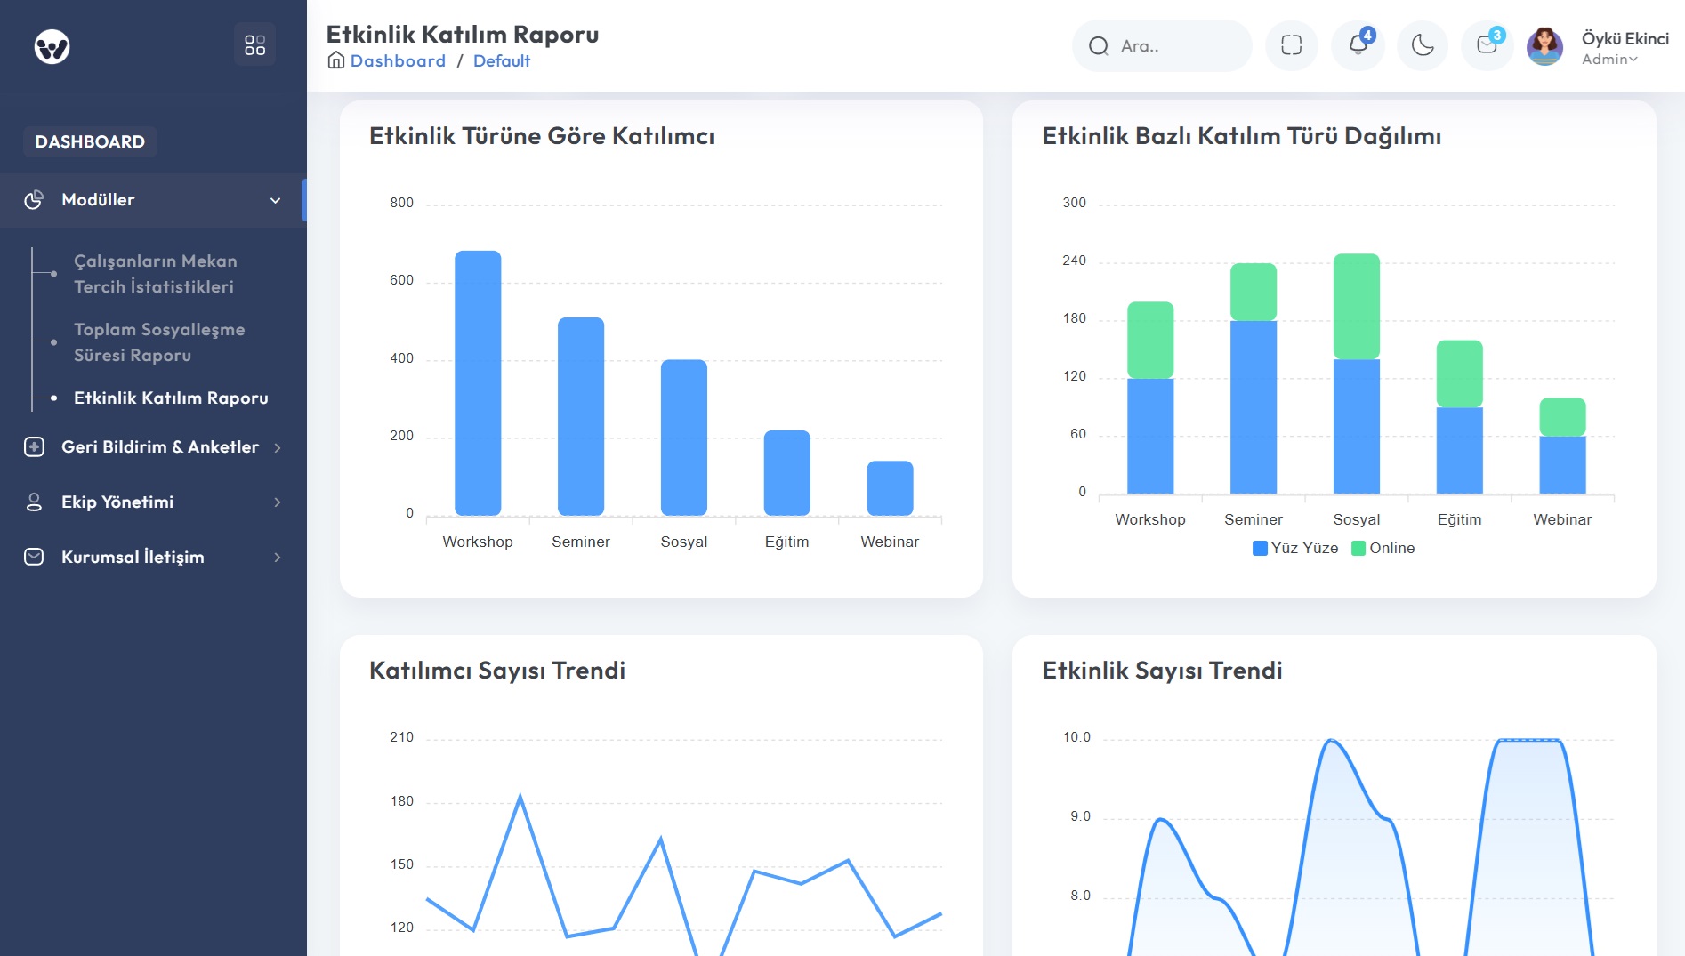Toggle the sidebar grid icon

[x=254, y=45]
